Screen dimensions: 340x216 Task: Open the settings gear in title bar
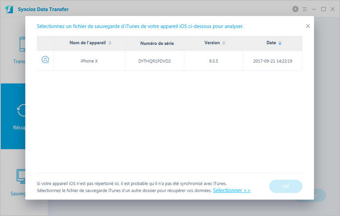[x=295, y=9]
